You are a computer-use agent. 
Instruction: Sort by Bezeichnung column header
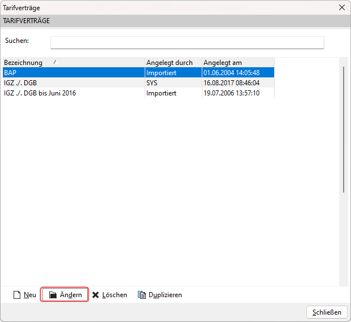(x=73, y=63)
